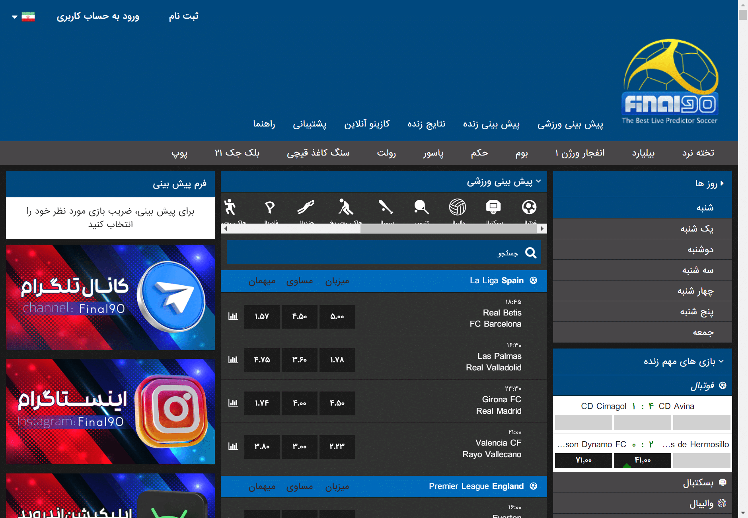Click the La Liga Spain league ball icon

534,280
